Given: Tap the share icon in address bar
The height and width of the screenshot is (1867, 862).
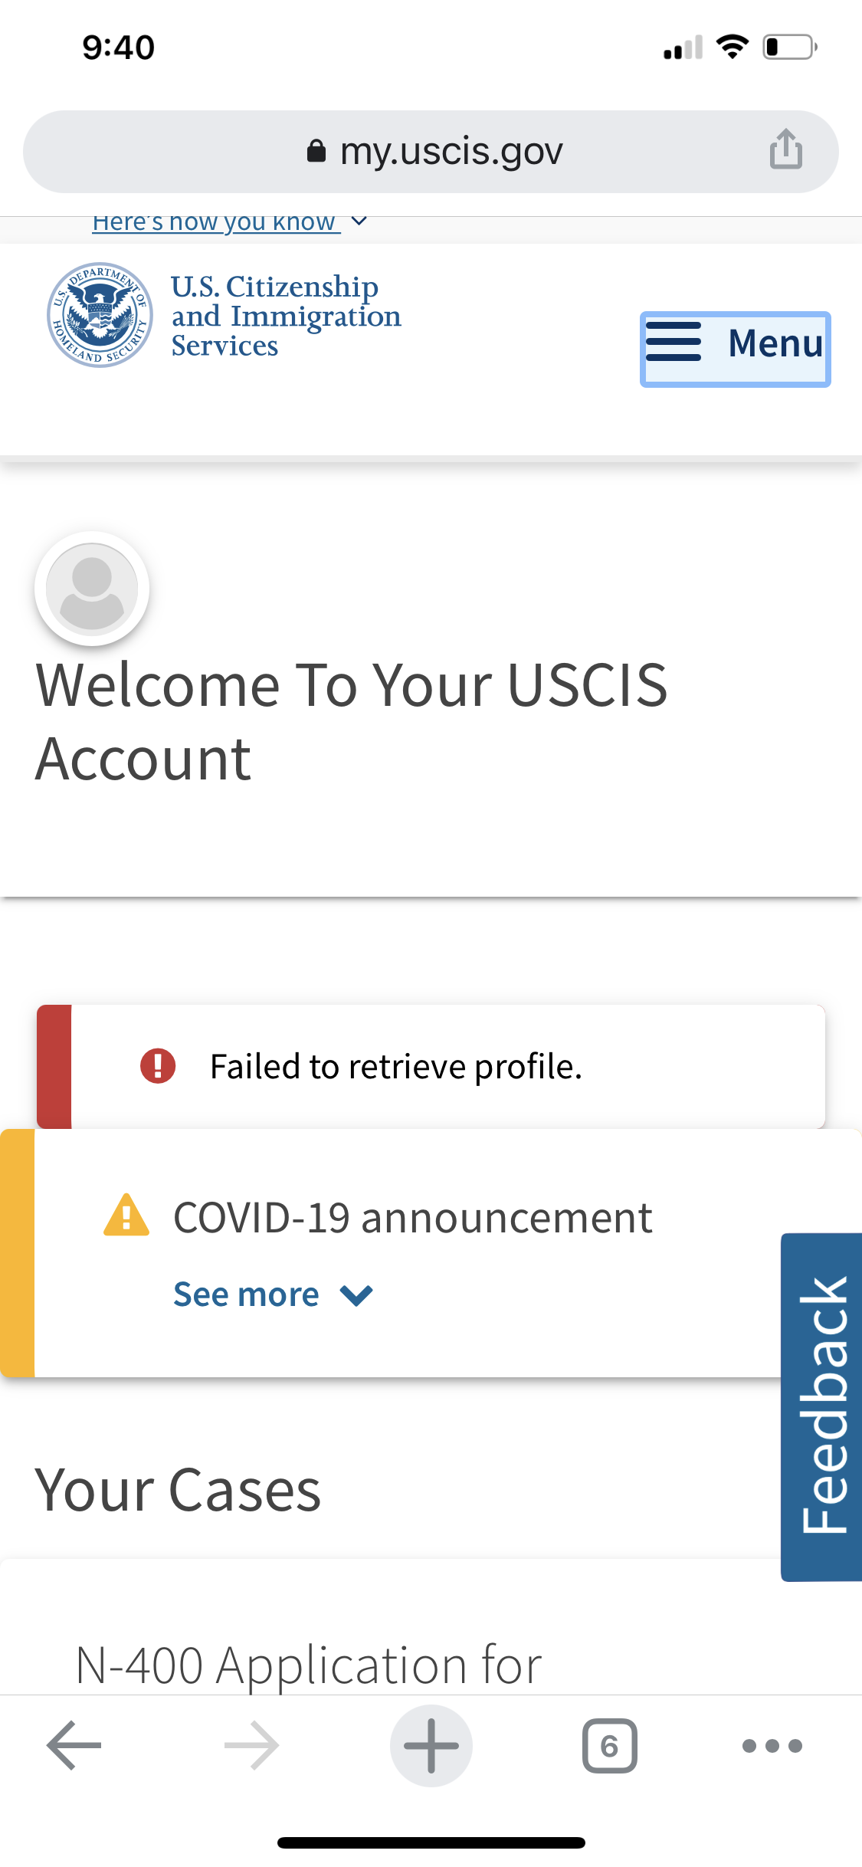Looking at the screenshot, I should point(786,149).
